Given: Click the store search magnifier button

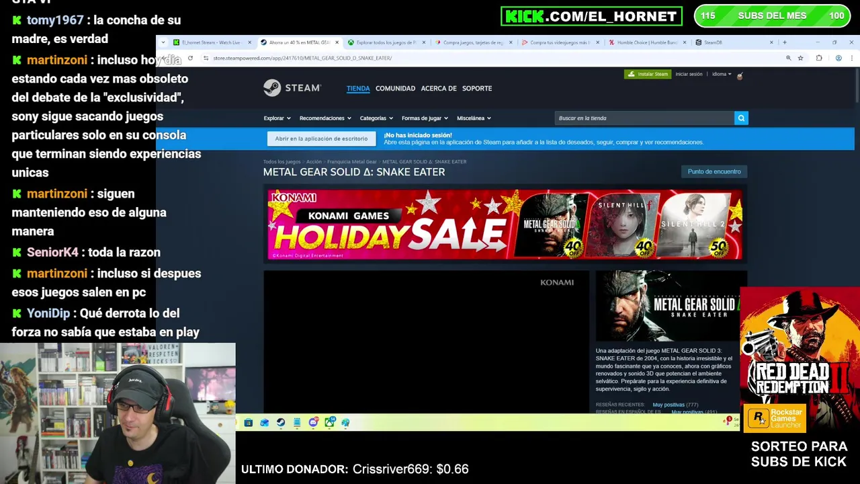Looking at the screenshot, I should 741,118.
